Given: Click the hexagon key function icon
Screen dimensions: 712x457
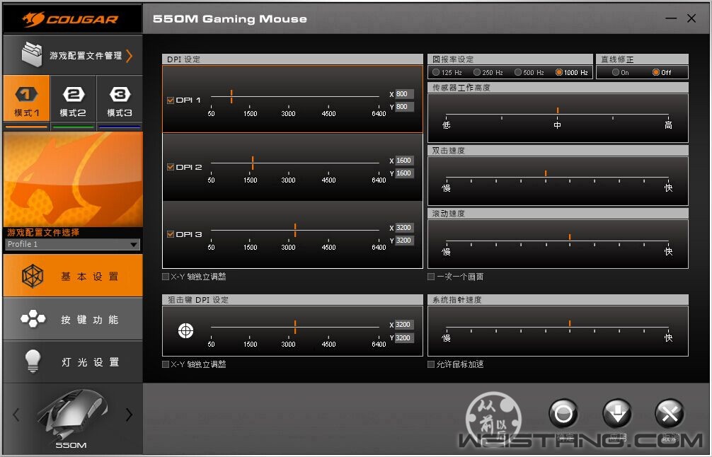Looking at the screenshot, I should point(33,318).
